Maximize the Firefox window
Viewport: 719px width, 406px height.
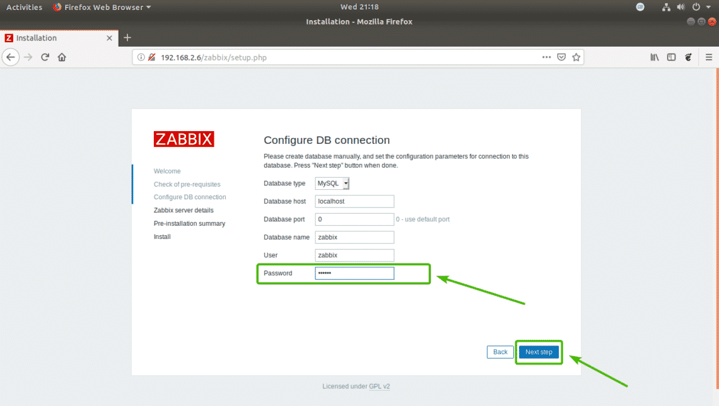tap(701, 21)
